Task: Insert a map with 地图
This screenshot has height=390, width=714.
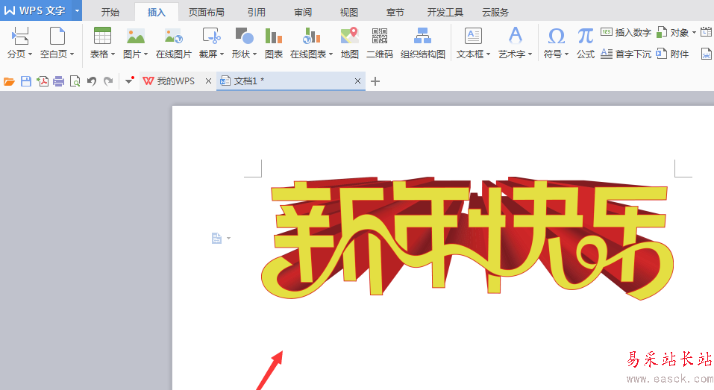Action: point(350,43)
